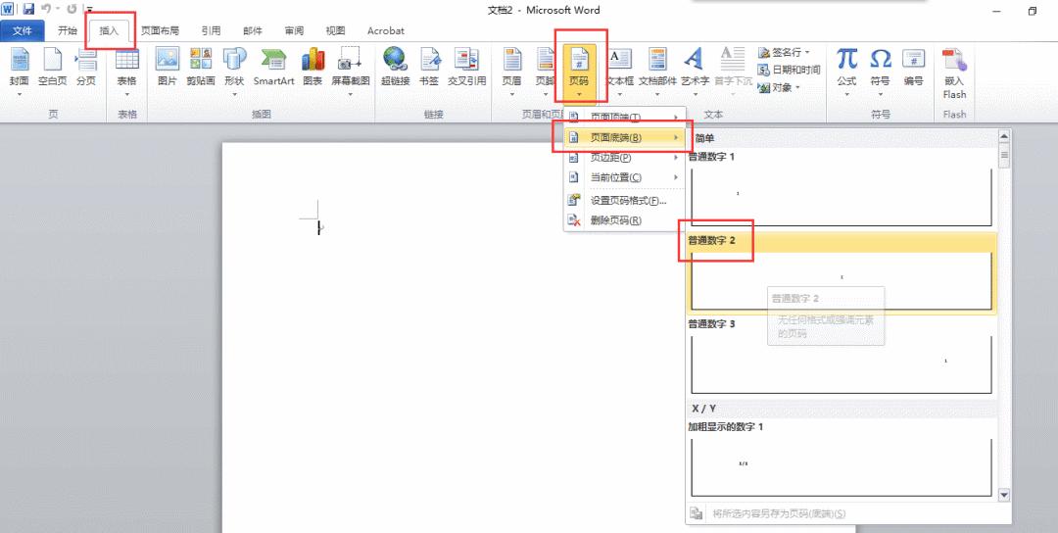Viewport: 1058px width, 533px height.
Task: Insert a 超链接 hyperlink
Action: point(395,66)
